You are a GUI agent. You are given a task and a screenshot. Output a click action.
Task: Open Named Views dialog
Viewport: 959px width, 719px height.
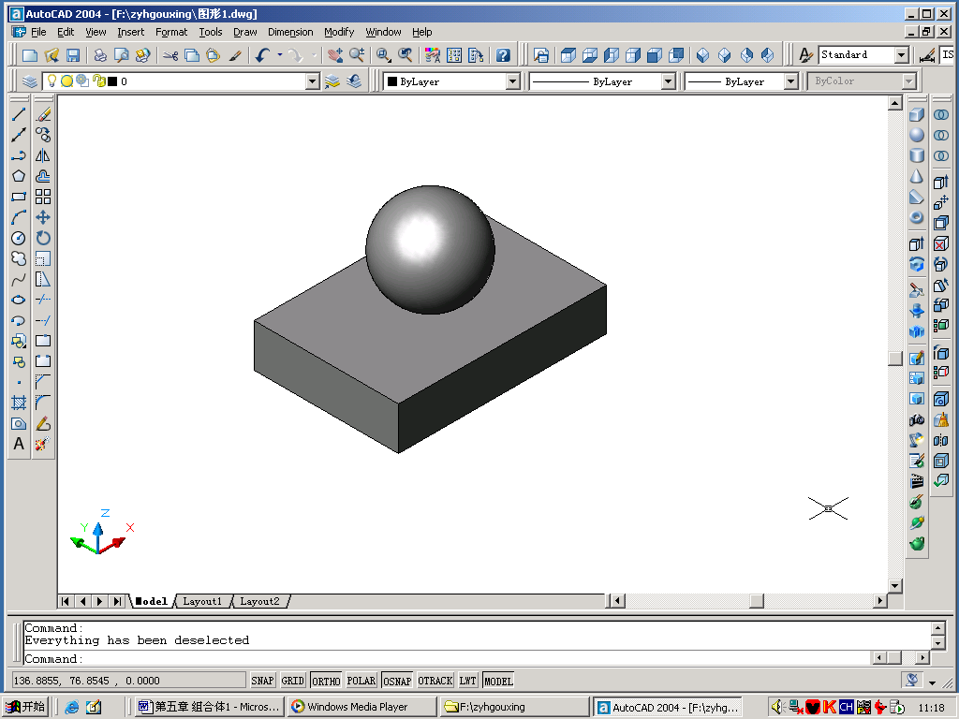541,55
